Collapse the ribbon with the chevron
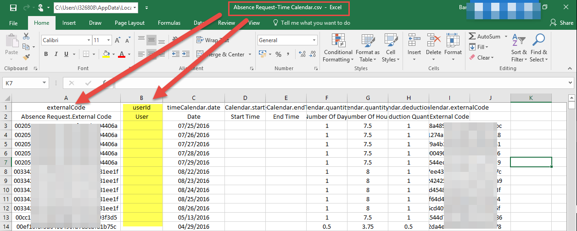This screenshot has height=231, width=577. click(569, 68)
